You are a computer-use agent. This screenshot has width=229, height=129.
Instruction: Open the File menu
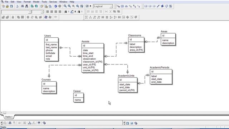tap(6, 2)
